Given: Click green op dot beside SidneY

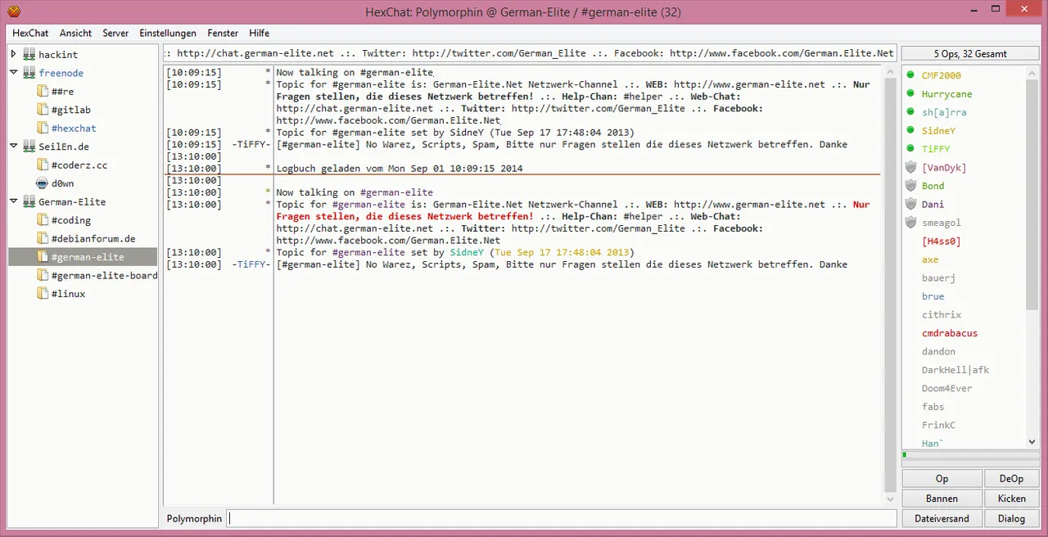Looking at the screenshot, I should point(910,130).
